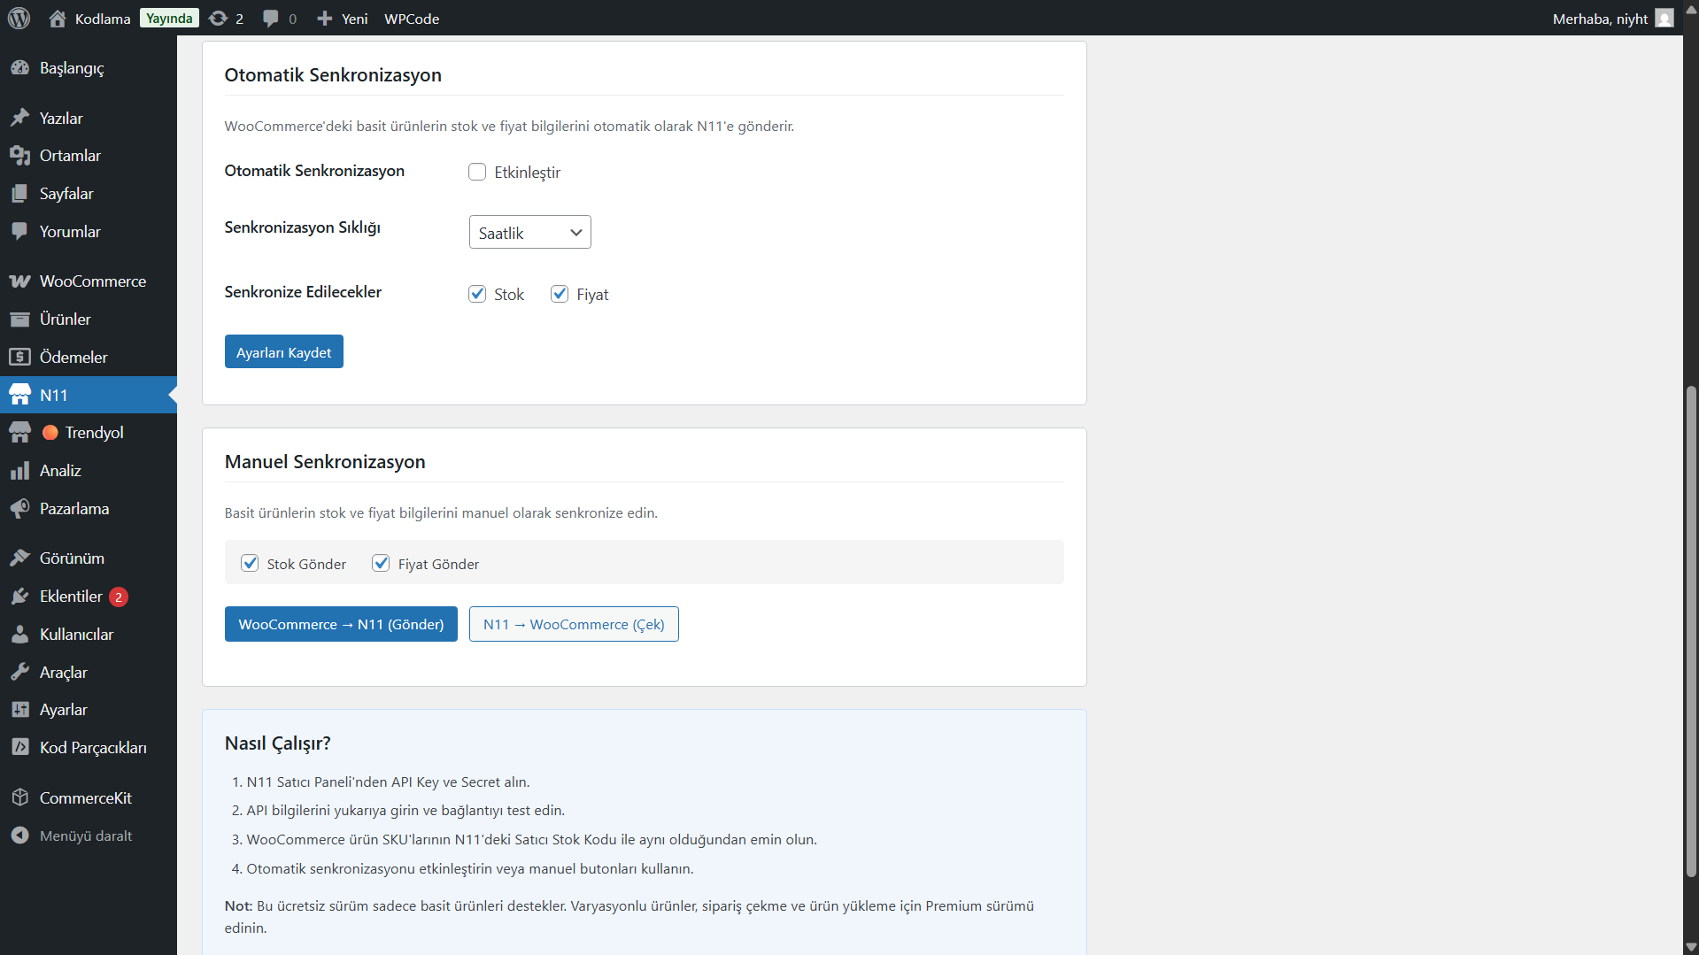Open the CommerceKit menu label

tap(86, 798)
